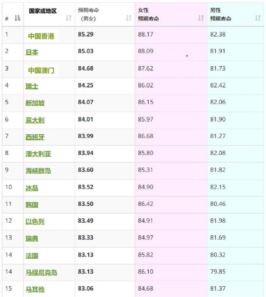Open the 澳大利亚 country link

click(38, 154)
